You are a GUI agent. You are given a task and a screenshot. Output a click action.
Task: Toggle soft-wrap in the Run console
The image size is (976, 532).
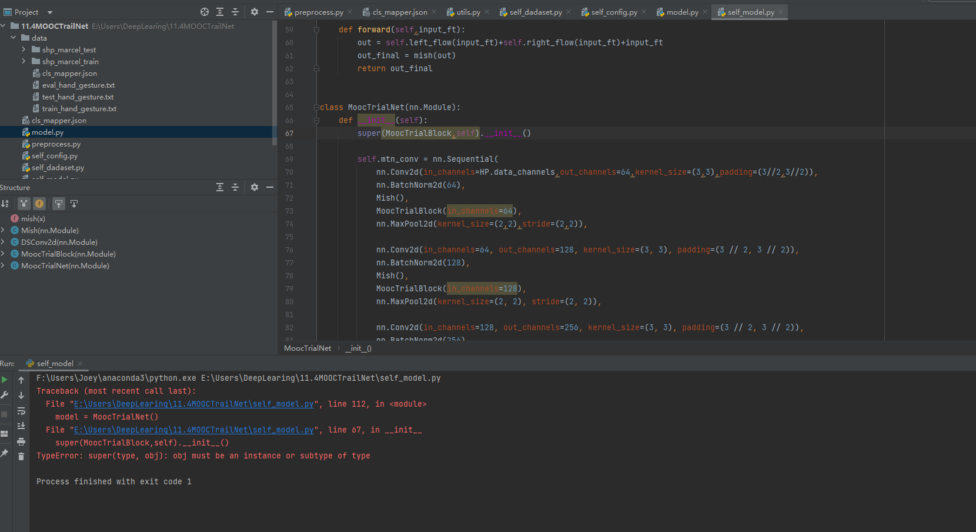(x=21, y=411)
